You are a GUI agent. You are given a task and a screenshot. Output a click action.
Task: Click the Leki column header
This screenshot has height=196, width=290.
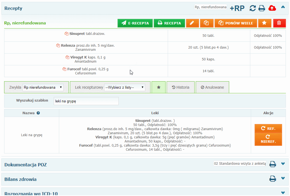click(x=155, y=113)
